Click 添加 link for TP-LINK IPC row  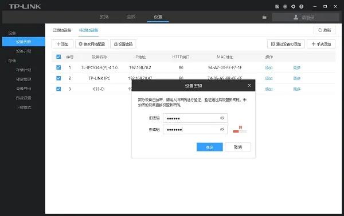pos(269,78)
